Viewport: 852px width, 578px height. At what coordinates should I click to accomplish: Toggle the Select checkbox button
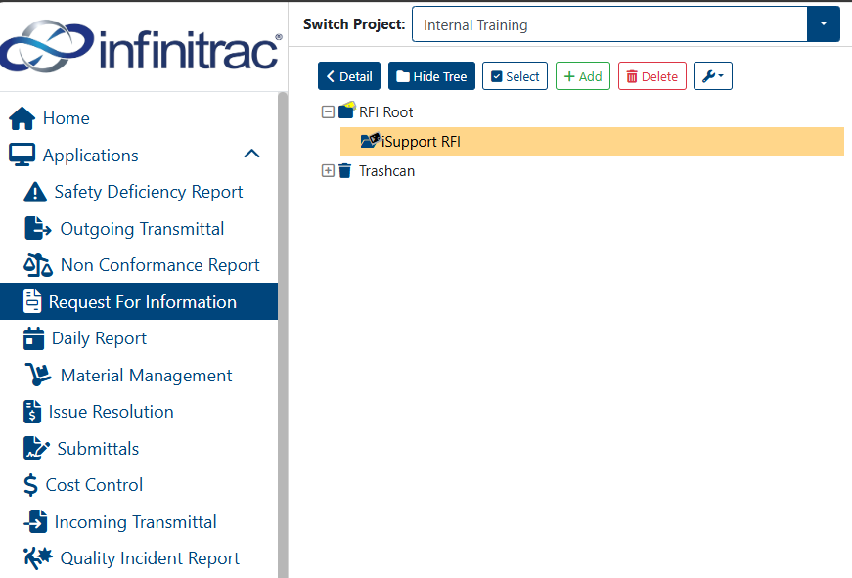tap(515, 76)
